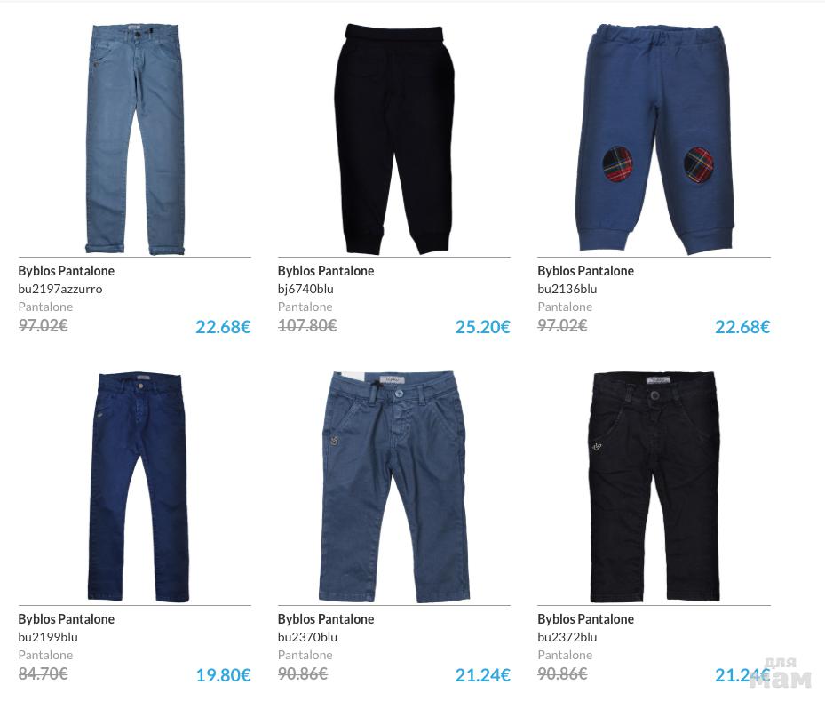The height and width of the screenshot is (701, 825).
Task: Select product code bu2199blu
Action: [48, 637]
